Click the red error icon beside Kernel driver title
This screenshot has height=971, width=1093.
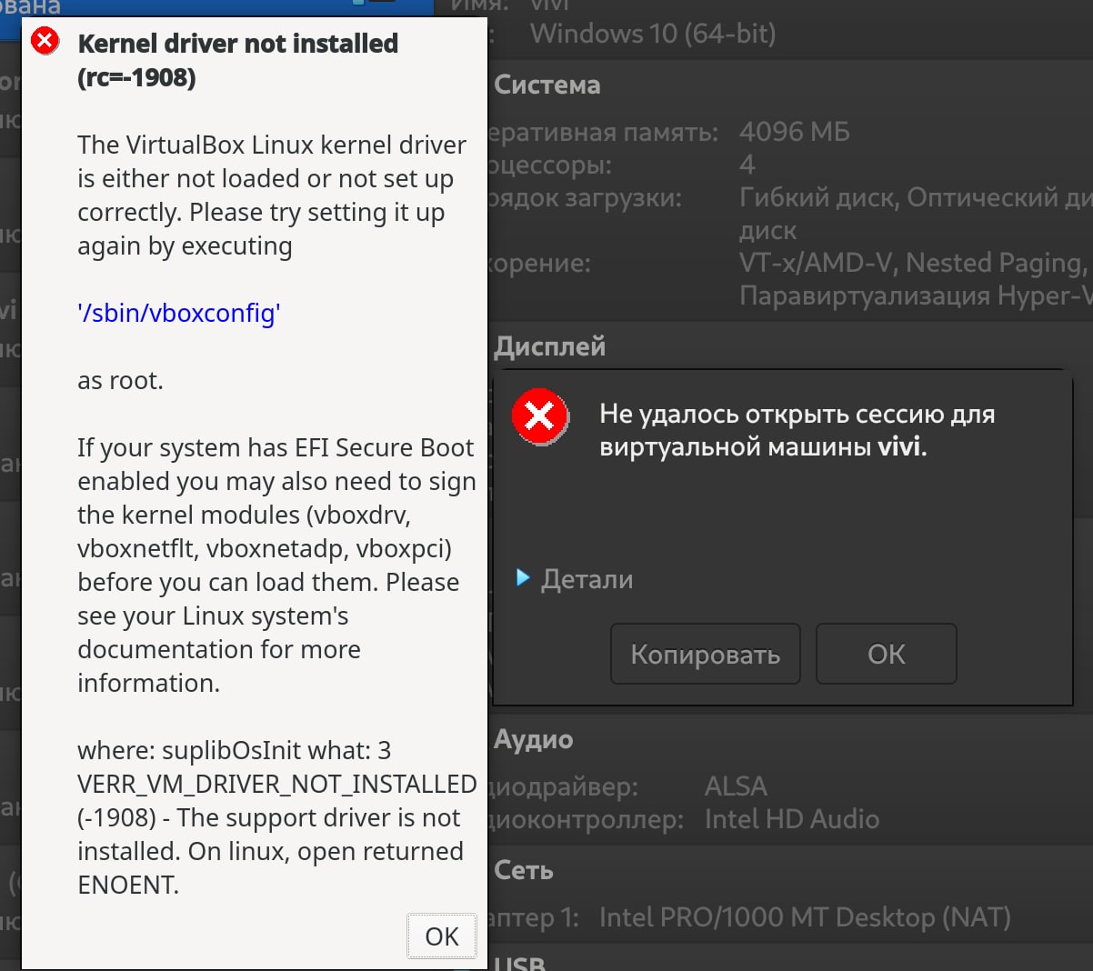[x=45, y=41]
